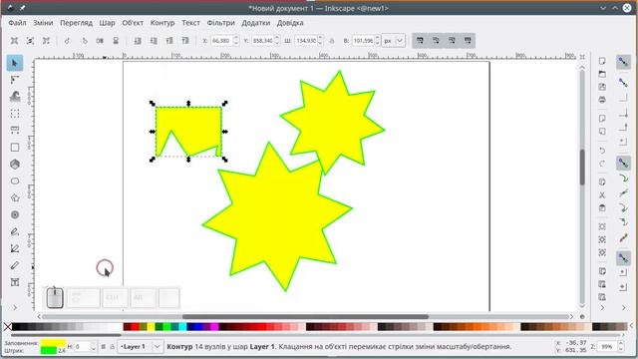Open the Layer 1 dropdown
The width and height of the screenshot is (638, 359).
(141, 347)
